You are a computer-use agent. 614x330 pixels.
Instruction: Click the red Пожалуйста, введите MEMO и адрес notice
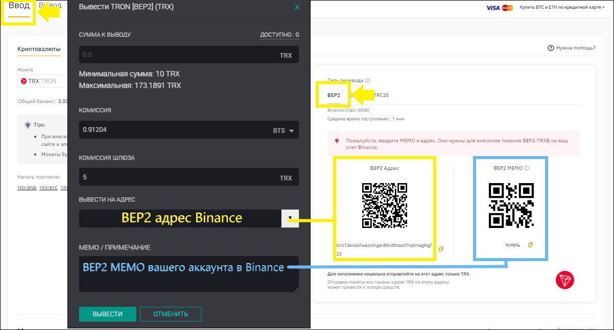pos(454,143)
